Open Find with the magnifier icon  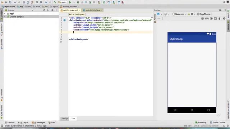tap(37, 2)
